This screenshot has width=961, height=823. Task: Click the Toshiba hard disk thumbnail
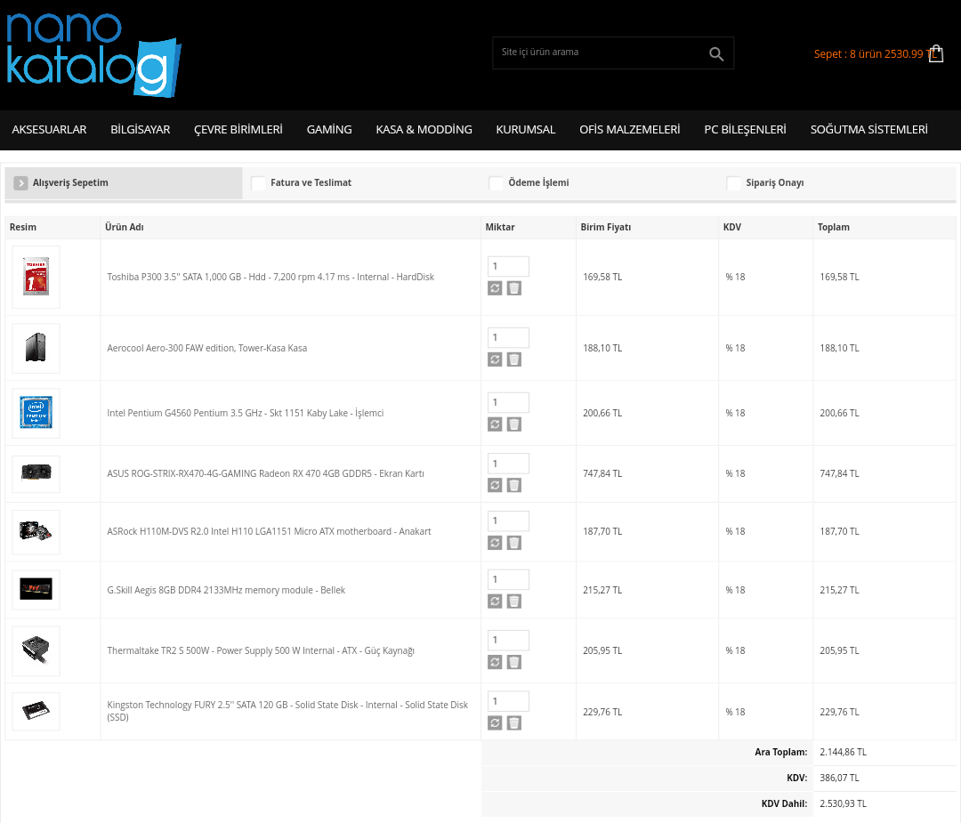coord(36,277)
